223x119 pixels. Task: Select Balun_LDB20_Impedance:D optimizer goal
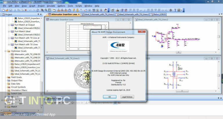point(27,64)
